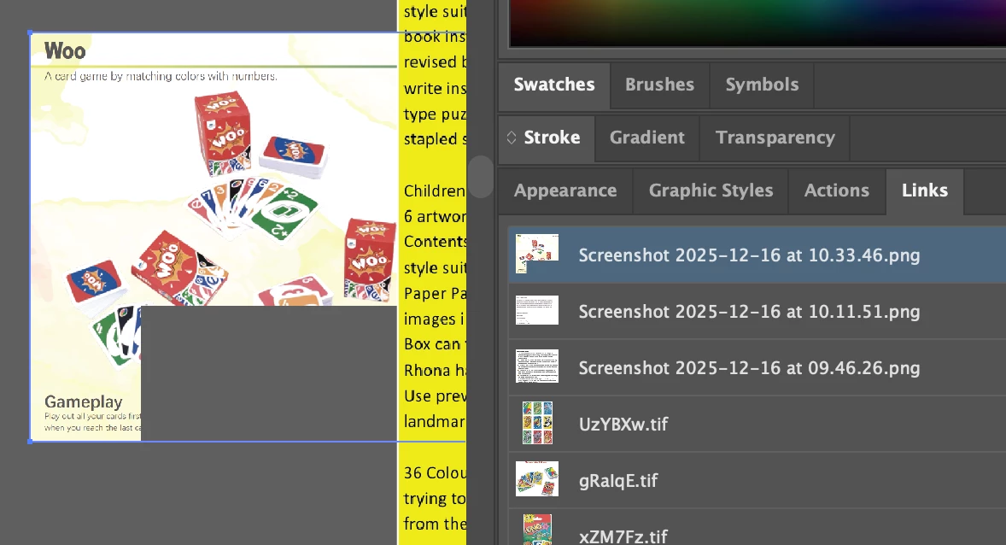Switch to the Gradient tab
This screenshot has height=545, width=1006.
(646, 138)
